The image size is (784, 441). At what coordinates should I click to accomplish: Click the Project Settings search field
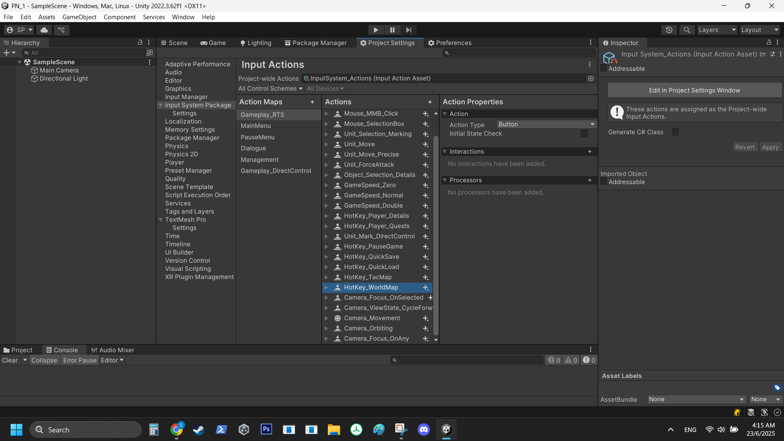pyautogui.click(x=520, y=53)
